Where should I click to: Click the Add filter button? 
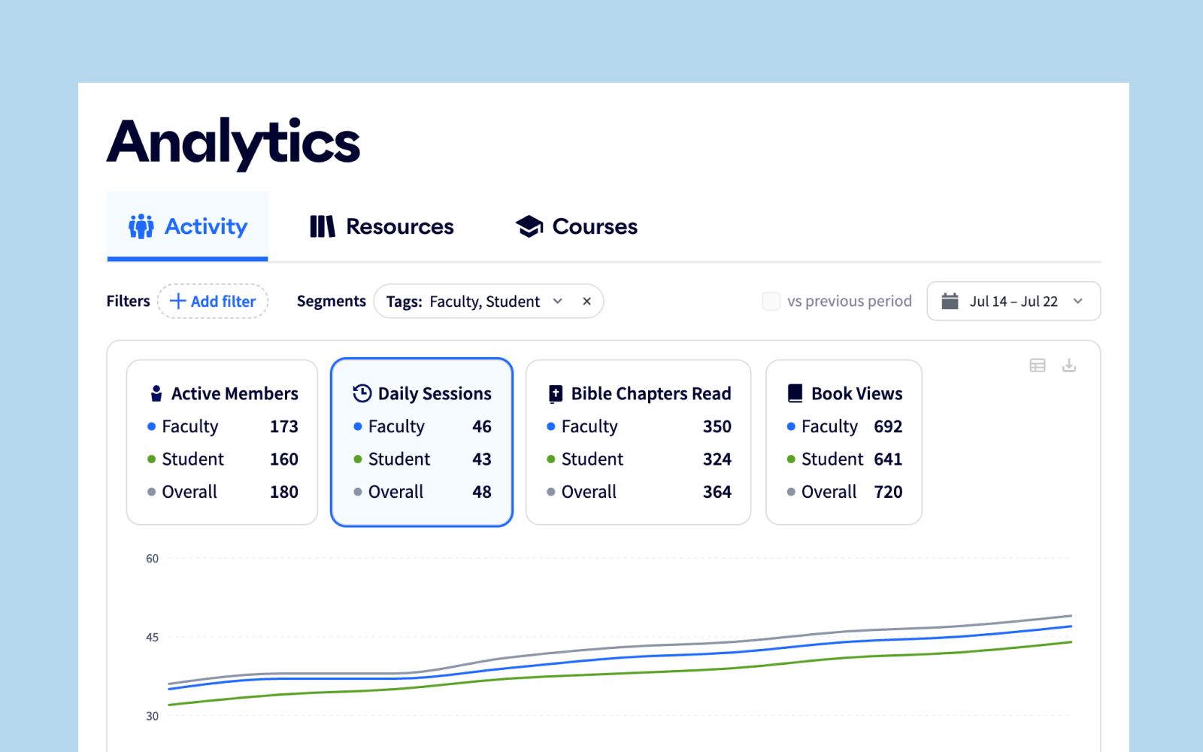pos(213,302)
